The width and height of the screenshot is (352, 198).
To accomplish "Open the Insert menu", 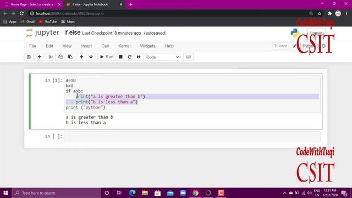I will [87, 46].
